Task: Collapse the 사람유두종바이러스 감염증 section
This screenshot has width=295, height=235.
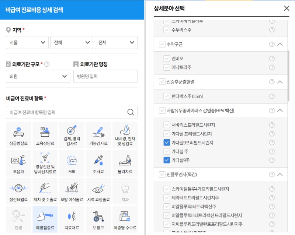Action: click(x=280, y=111)
